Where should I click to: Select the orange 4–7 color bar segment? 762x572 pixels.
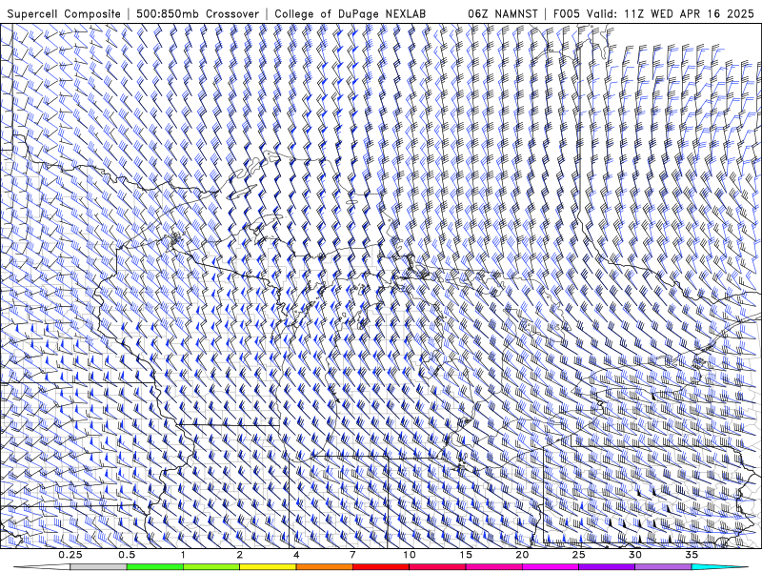(x=324, y=567)
